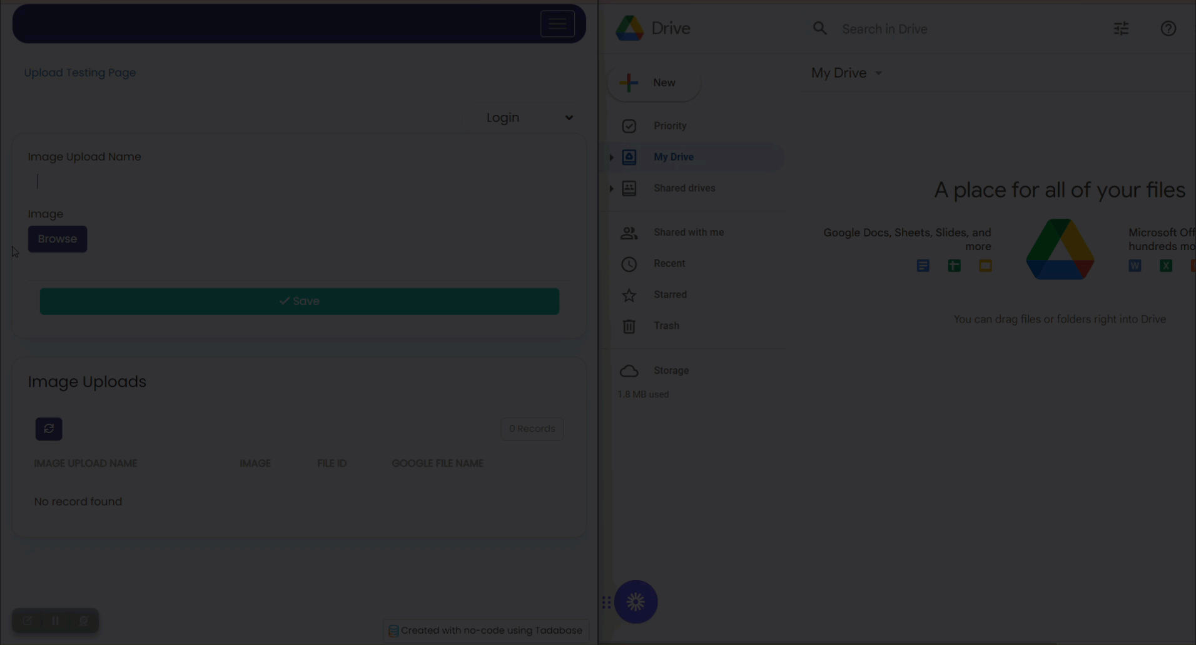Image resolution: width=1196 pixels, height=645 pixels.
Task: Click the large Drive triangle logo
Action: click(1060, 249)
